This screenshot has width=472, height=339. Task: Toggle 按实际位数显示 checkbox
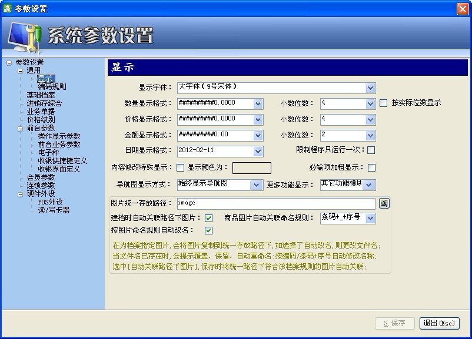pyautogui.click(x=383, y=103)
